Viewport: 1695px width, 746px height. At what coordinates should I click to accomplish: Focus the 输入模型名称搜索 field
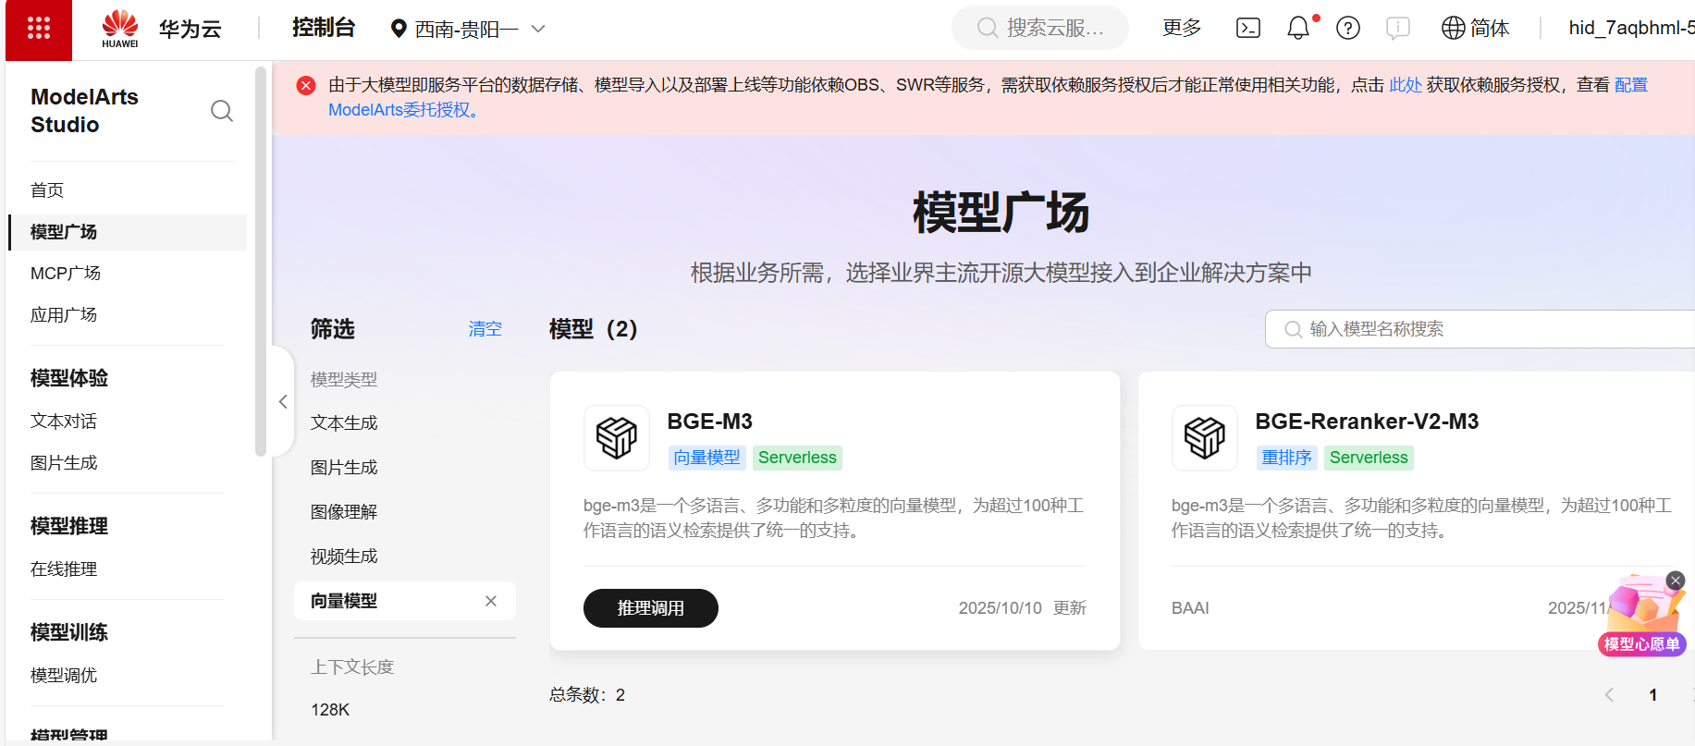point(1480,329)
